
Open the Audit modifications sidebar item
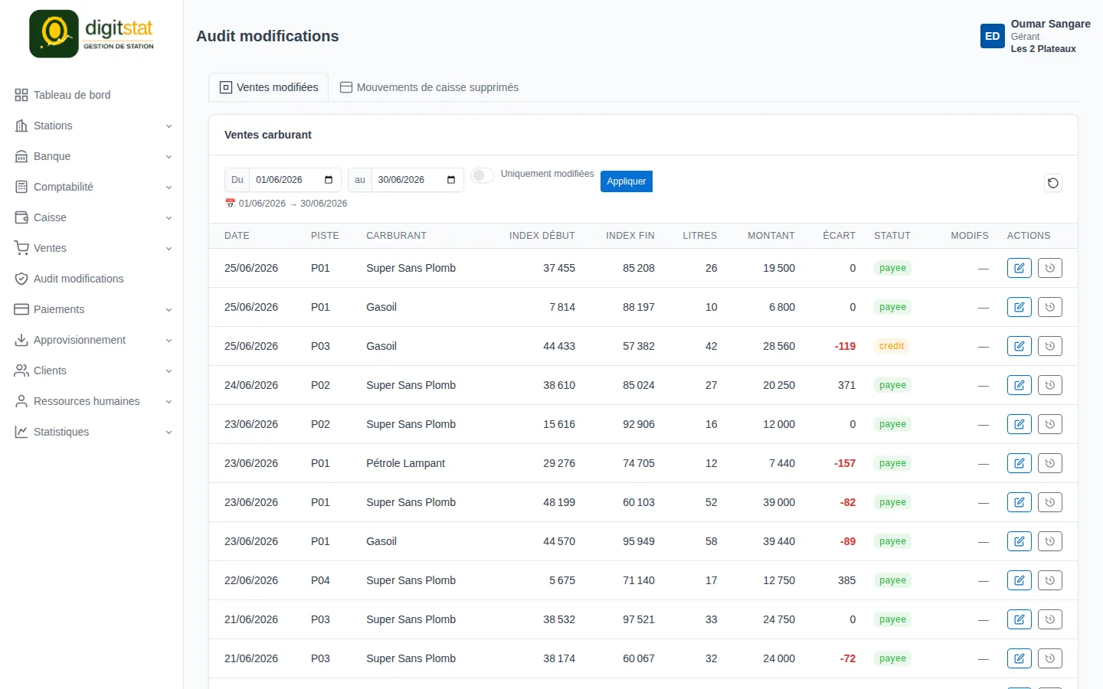coord(92,279)
